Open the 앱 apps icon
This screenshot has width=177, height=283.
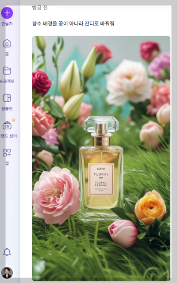[x=7, y=153]
